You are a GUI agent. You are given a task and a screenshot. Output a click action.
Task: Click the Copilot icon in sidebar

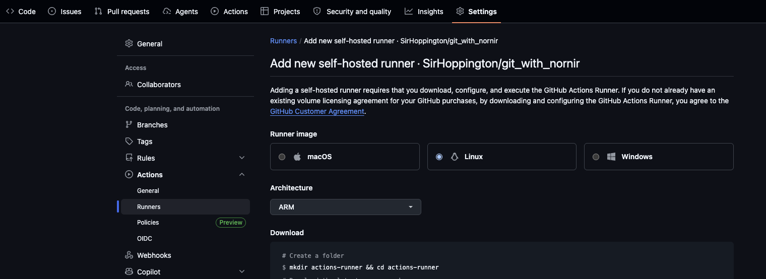tap(129, 271)
